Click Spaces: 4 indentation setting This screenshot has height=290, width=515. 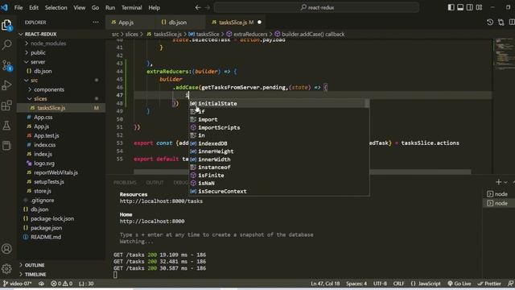tap(356, 284)
